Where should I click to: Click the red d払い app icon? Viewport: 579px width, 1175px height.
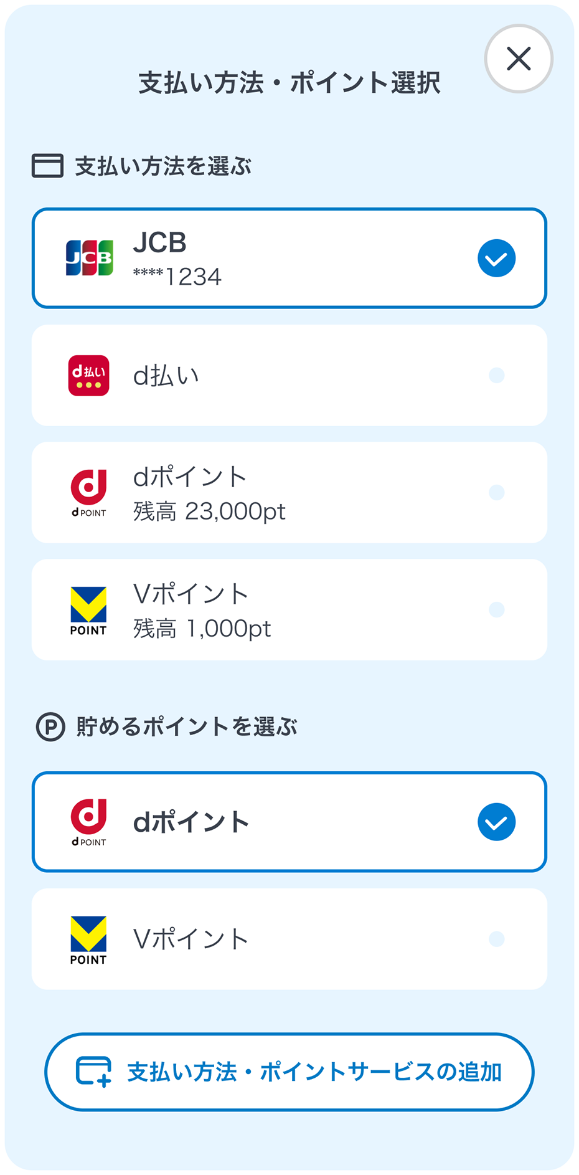[x=89, y=376]
